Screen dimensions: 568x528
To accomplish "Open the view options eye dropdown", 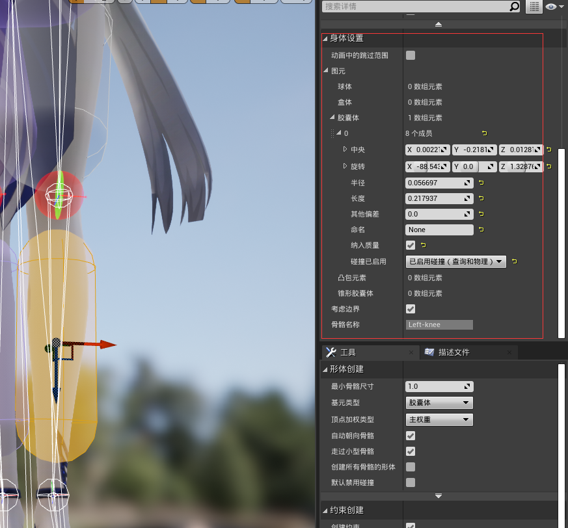I will [x=554, y=7].
